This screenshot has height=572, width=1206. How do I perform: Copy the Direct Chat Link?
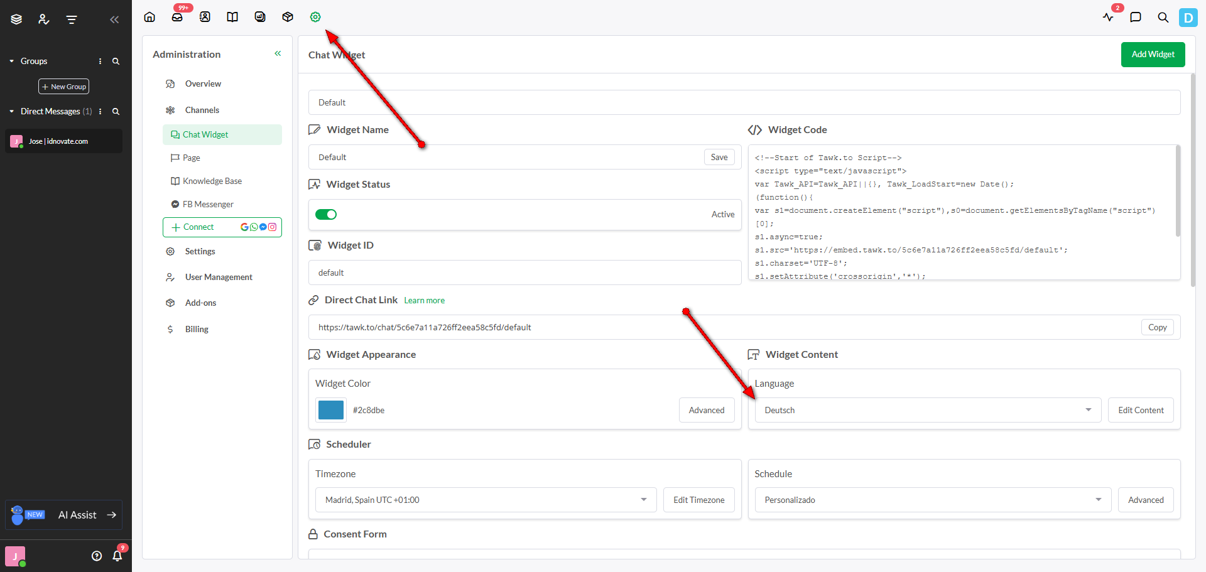pos(1157,327)
